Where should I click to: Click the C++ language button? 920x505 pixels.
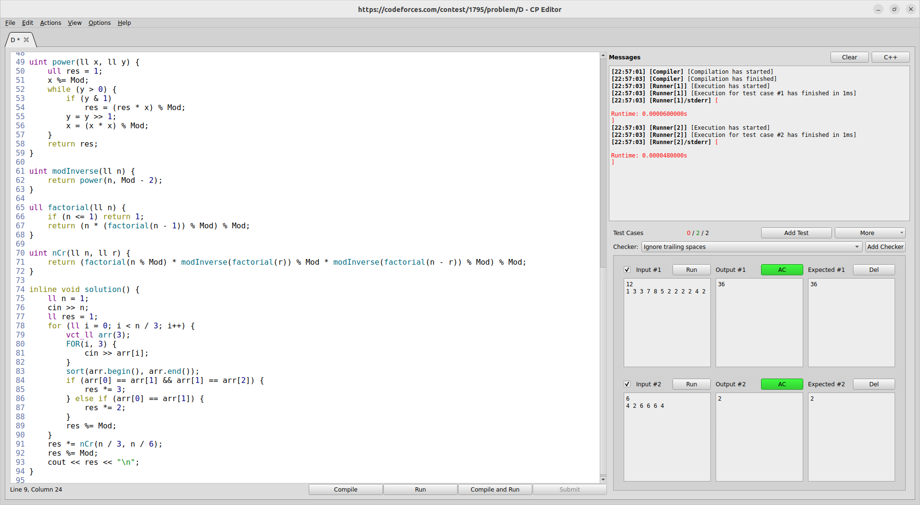coord(890,57)
